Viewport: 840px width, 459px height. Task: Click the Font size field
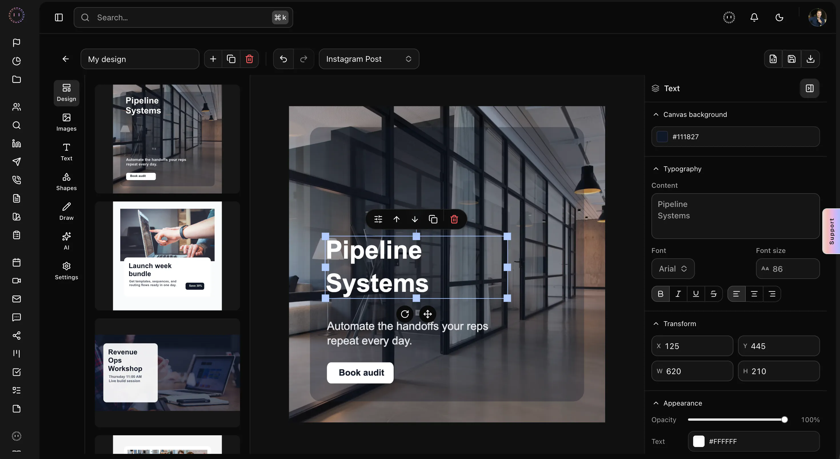tap(788, 268)
